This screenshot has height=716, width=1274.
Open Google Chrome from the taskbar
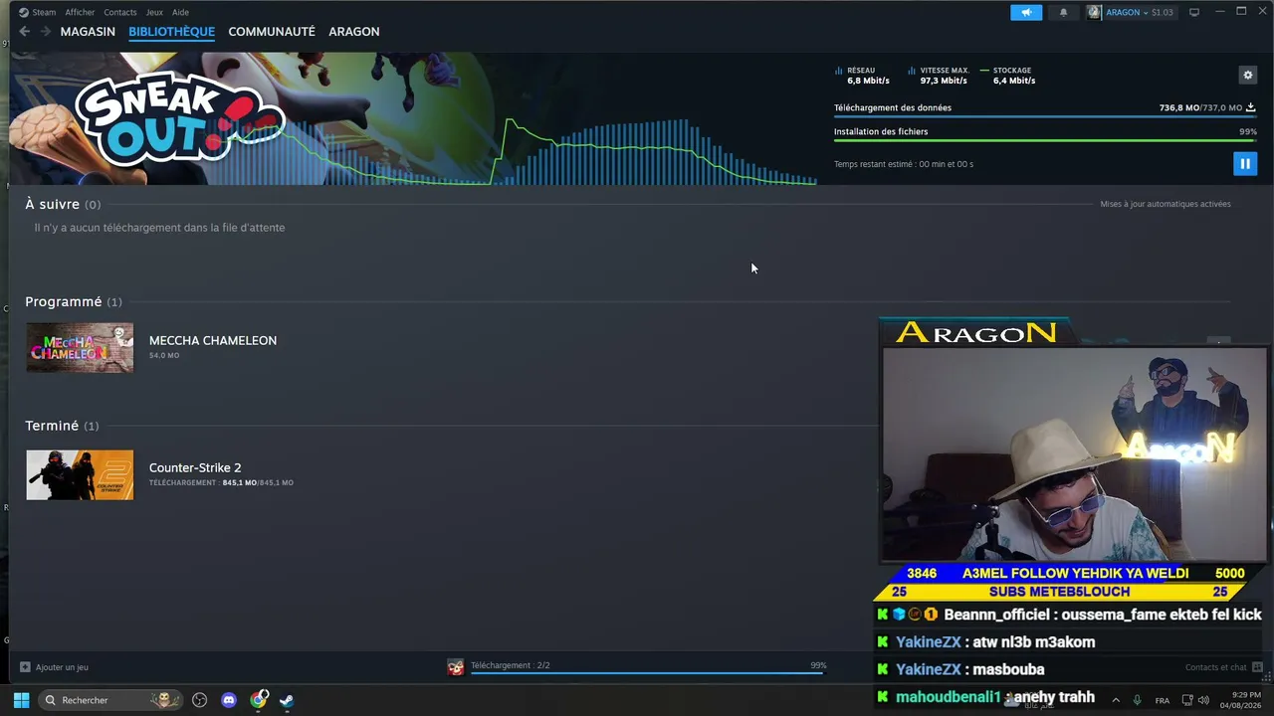click(x=259, y=700)
